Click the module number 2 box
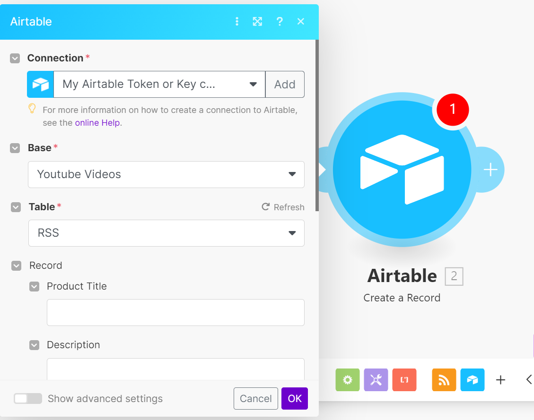 tap(454, 276)
